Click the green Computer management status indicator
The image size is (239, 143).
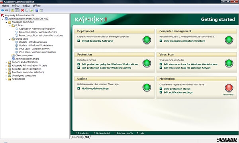229,40
